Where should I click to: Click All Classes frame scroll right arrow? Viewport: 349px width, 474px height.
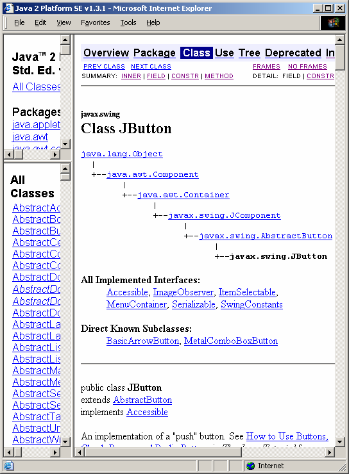click(x=55, y=452)
